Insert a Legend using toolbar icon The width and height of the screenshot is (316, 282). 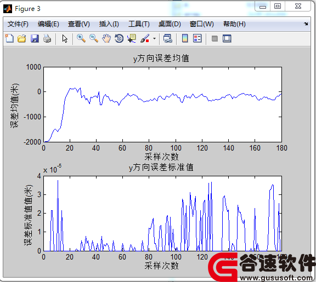pyautogui.click(x=197, y=38)
